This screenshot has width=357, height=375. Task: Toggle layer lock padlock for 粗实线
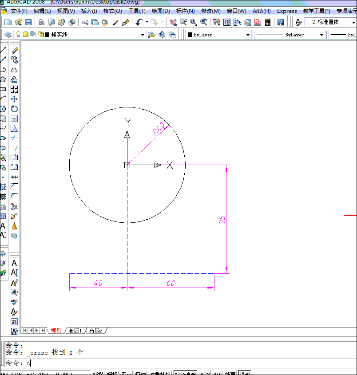[41, 35]
